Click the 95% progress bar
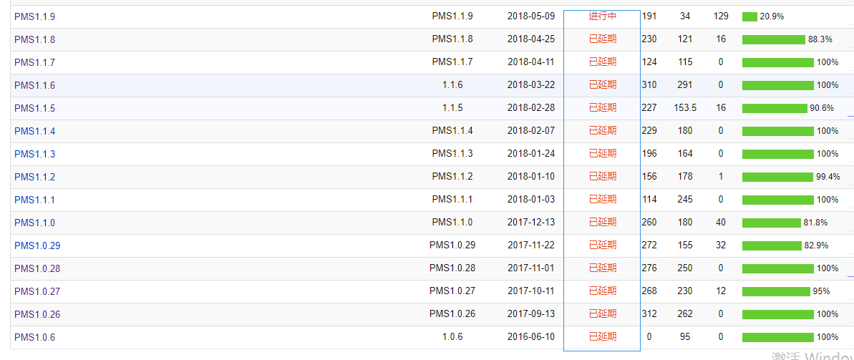The height and width of the screenshot is (360, 854). (776, 291)
